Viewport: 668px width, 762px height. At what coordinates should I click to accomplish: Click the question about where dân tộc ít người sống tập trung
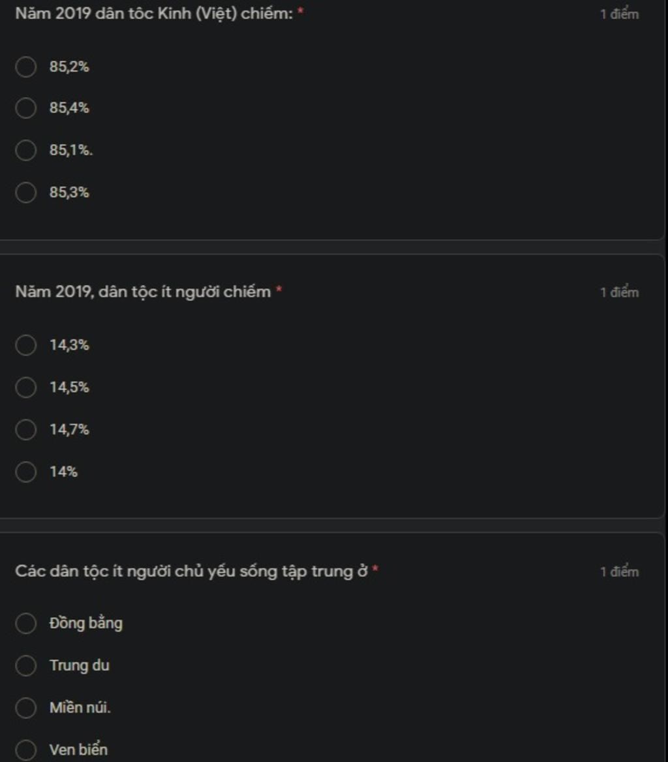192,571
